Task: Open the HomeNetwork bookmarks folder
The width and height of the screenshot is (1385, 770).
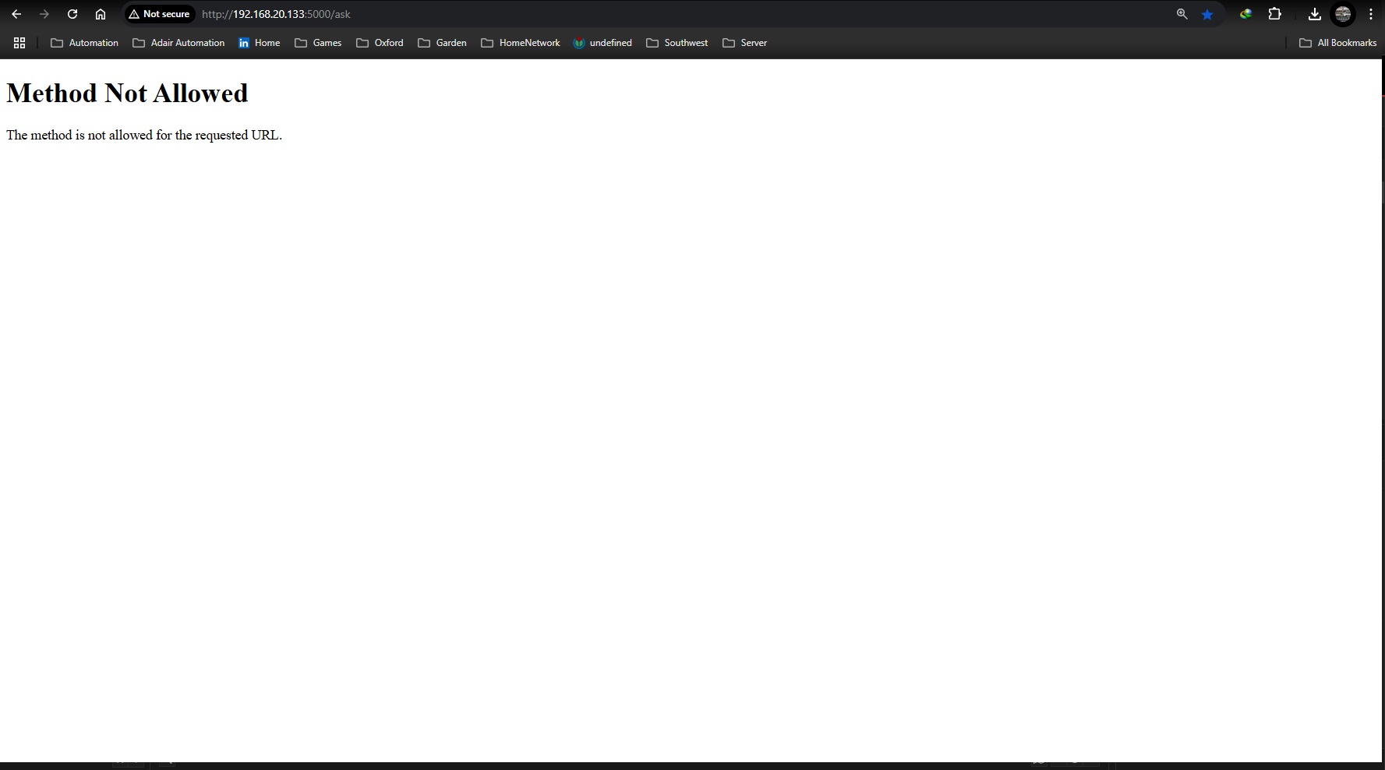Action: point(521,43)
